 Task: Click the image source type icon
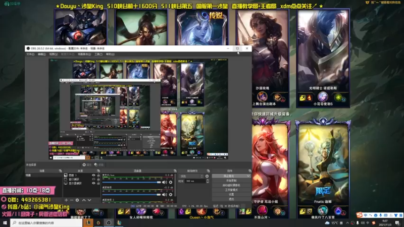66,175
